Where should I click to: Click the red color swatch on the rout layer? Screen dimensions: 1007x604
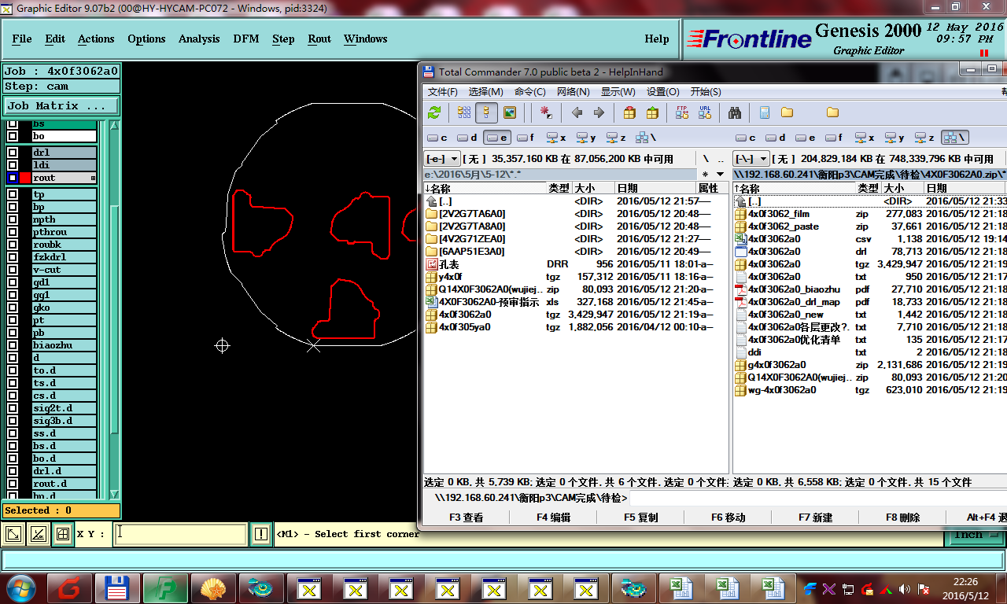[25, 178]
